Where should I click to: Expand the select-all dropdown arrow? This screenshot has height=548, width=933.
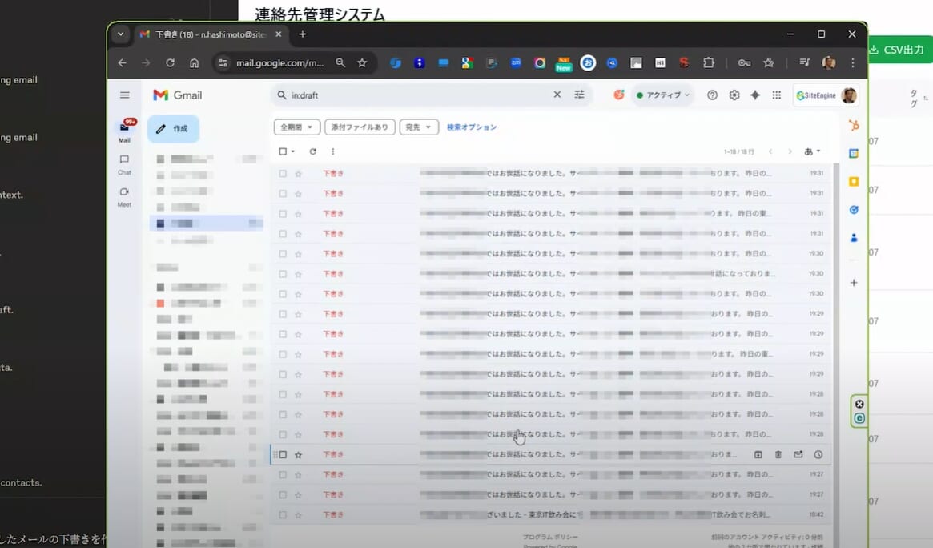pyautogui.click(x=293, y=151)
